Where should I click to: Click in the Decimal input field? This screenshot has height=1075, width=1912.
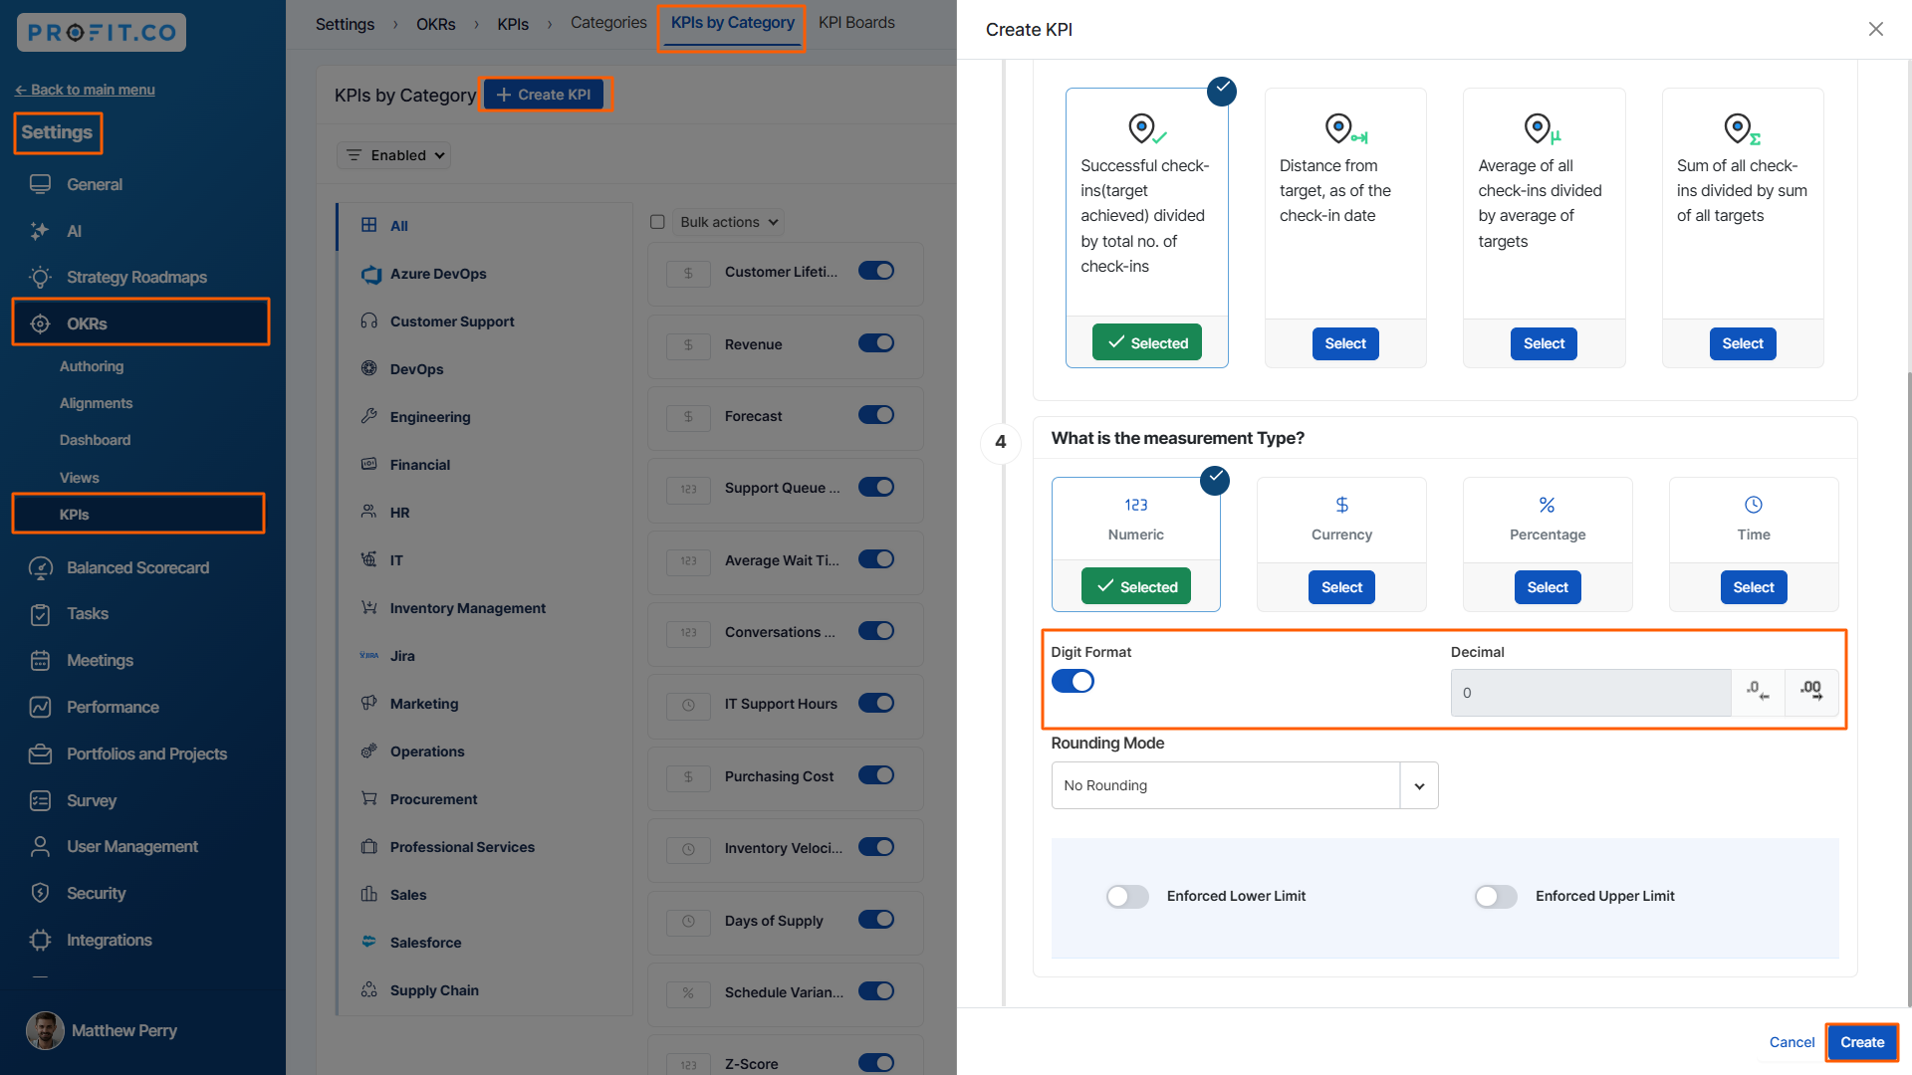(x=1590, y=693)
